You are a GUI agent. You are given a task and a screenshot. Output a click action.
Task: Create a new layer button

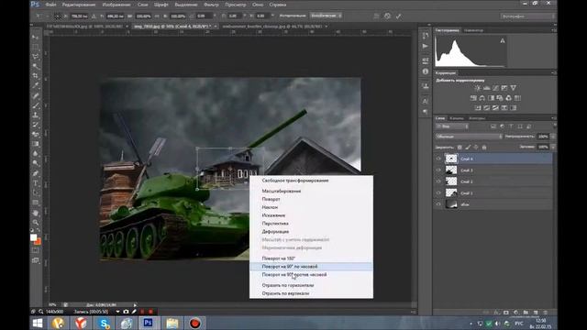(536, 313)
